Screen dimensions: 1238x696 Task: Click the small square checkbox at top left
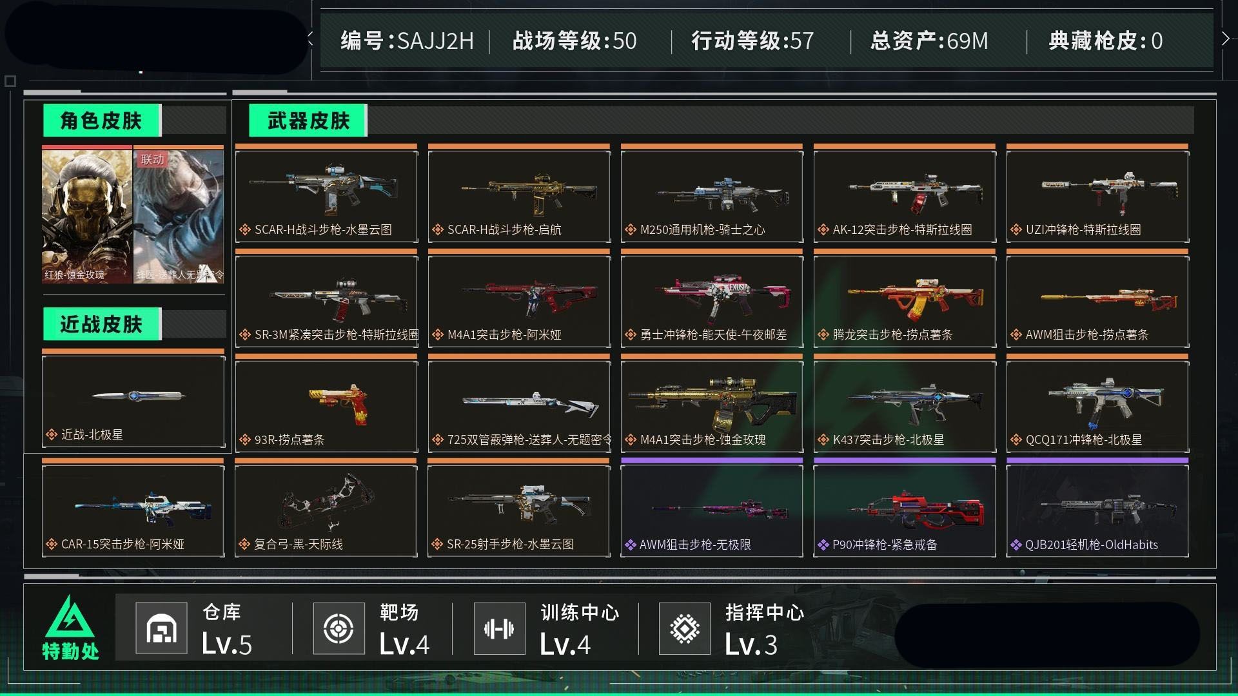(10, 81)
